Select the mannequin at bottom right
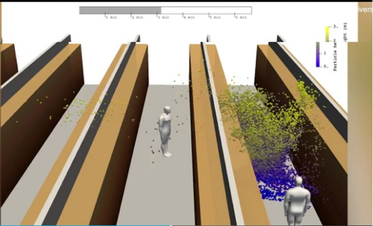 click(296, 201)
